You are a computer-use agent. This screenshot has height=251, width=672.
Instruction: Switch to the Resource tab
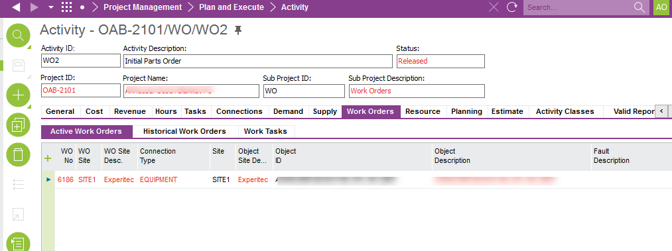click(x=423, y=112)
